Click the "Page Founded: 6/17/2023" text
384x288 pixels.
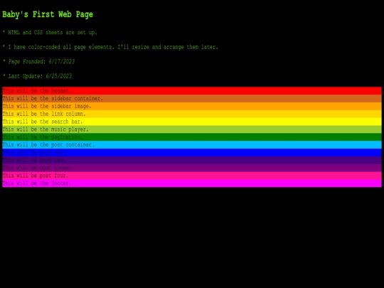38,61
